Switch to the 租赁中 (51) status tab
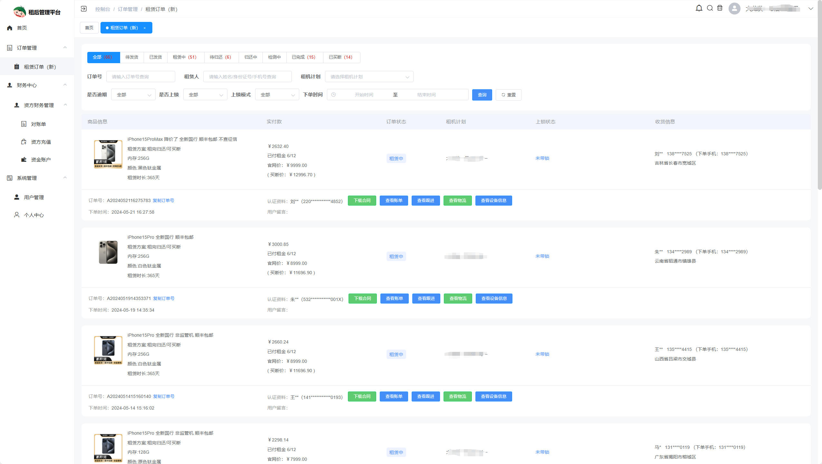The width and height of the screenshot is (822, 464). [x=185, y=57]
